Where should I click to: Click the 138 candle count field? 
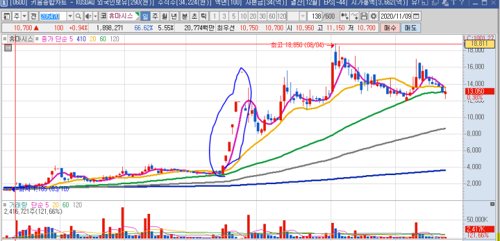tap(315, 16)
